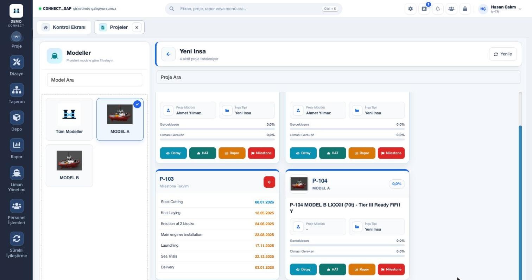Open the Dizayn sidebar module
532x280 pixels.
pyautogui.click(x=17, y=66)
